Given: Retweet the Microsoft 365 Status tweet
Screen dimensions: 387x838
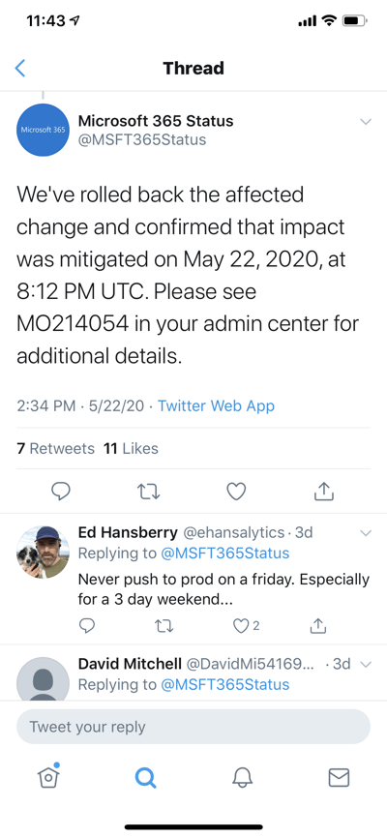Looking at the screenshot, I should pyautogui.click(x=148, y=492).
